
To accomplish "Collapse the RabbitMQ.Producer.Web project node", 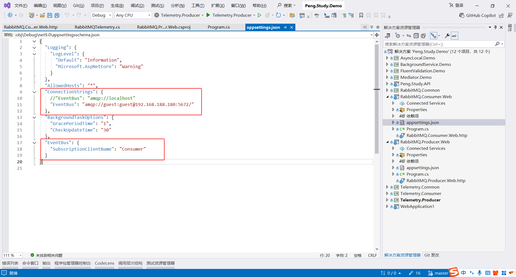I will click(x=387, y=142).
